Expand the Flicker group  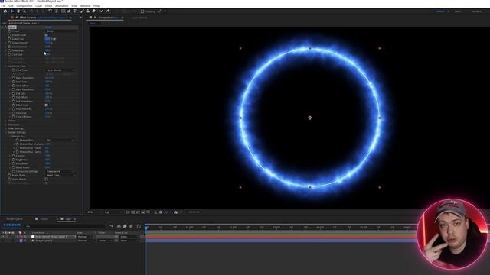[6, 121]
